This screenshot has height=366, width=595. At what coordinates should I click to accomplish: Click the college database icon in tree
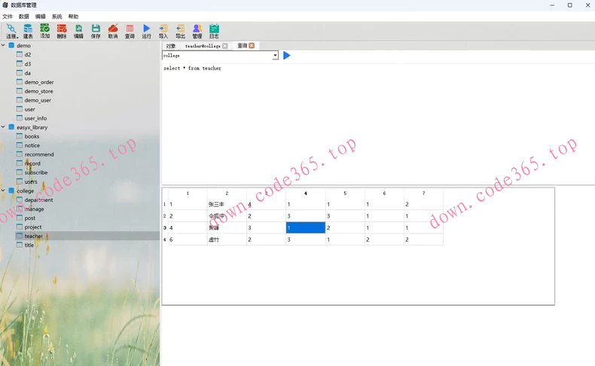12,191
